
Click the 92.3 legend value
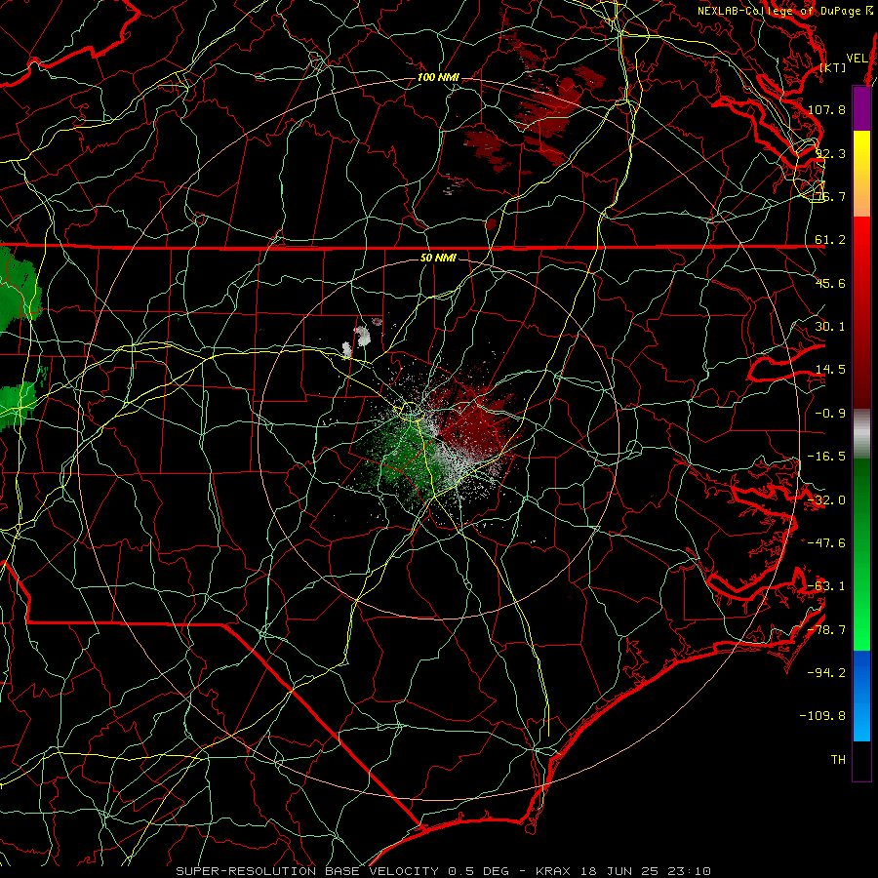pyautogui.click(x=830, y=153)
